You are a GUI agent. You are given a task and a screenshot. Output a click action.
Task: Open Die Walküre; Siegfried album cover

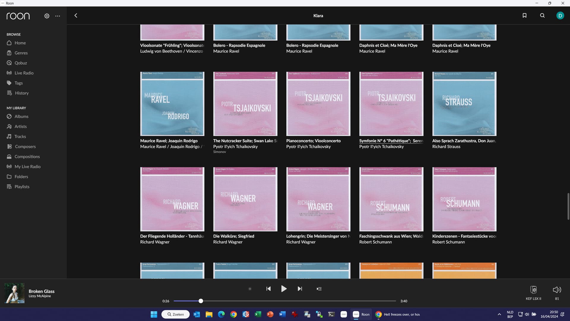point(245,199)
